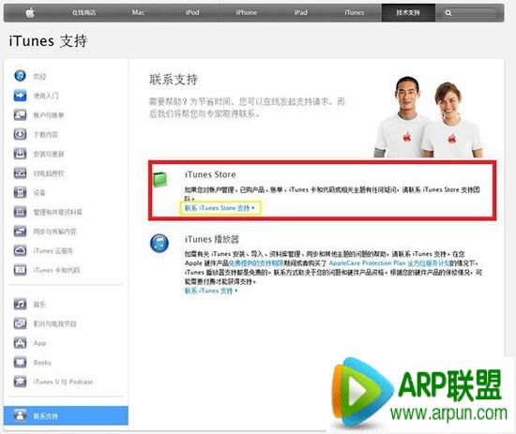Open the iPhone navigation tab

coord(246,12)
